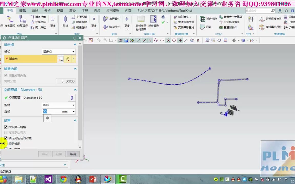Collapse the 空间预留 Diameter section

coord(75,90)
